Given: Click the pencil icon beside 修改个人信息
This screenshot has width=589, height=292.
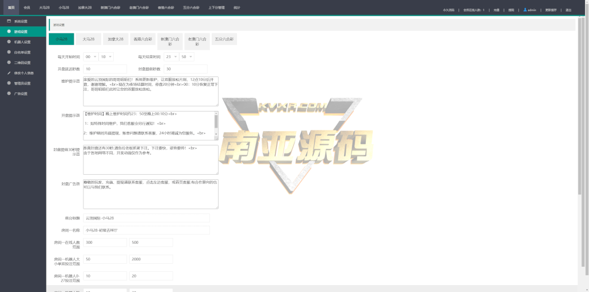Looking at the screenshot, I should 9,73.
